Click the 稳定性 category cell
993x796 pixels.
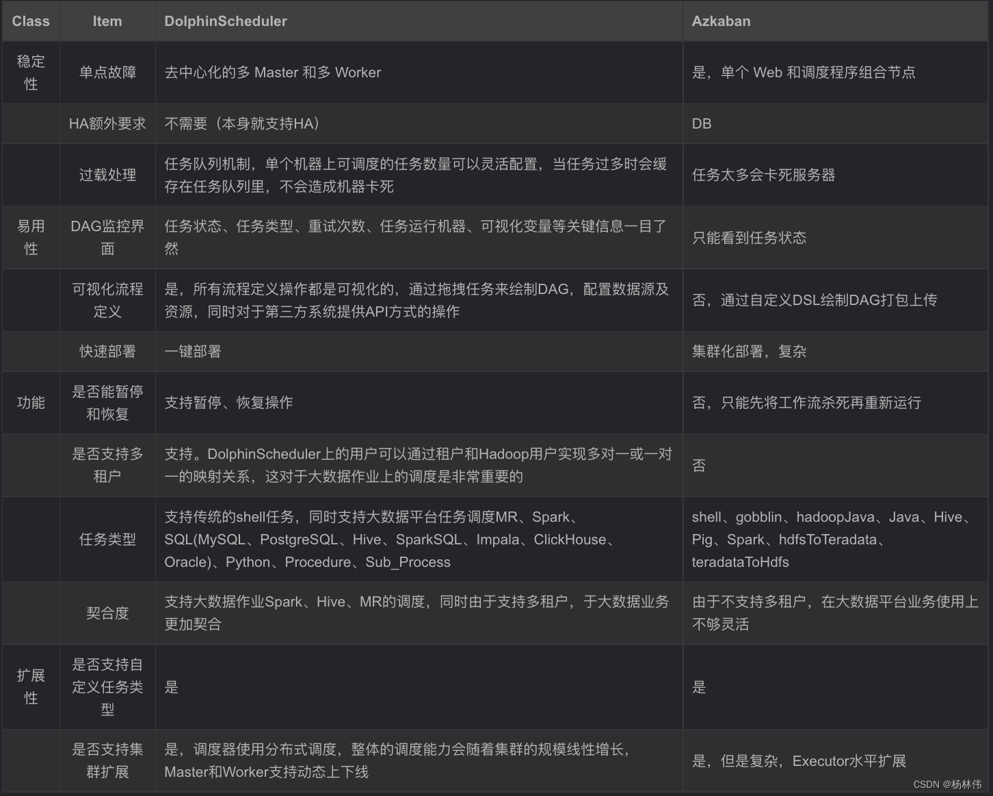click(x=30, y=72)
